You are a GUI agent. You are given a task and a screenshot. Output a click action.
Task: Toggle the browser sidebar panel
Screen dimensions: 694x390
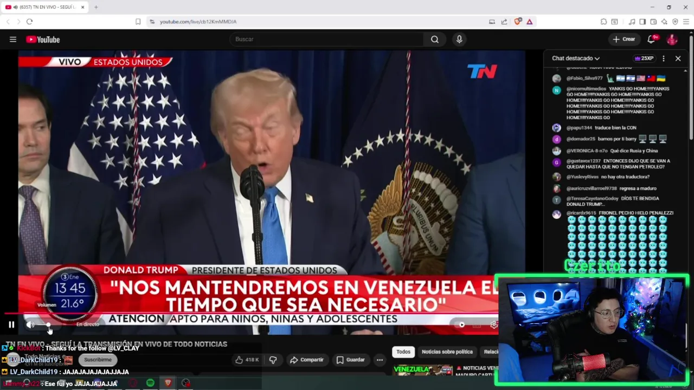[642, 22]
